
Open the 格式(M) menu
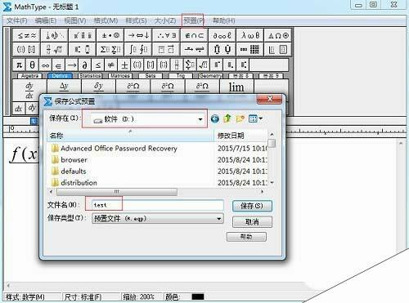[x=106, y=20]
